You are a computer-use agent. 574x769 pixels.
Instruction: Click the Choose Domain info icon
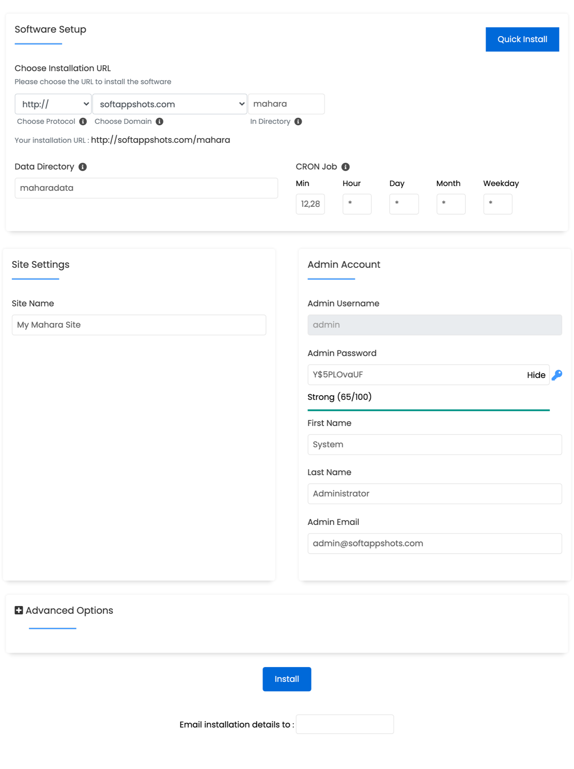pos(159,122)
